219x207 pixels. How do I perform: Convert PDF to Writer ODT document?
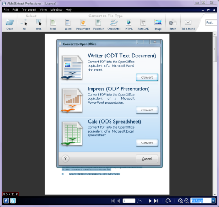pyautogui.click(x=147, y=77)
